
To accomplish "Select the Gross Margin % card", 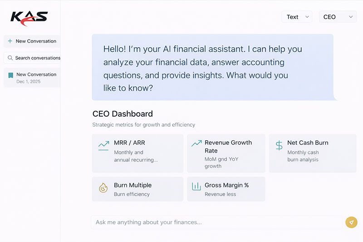I will click(x=226, y=189).
